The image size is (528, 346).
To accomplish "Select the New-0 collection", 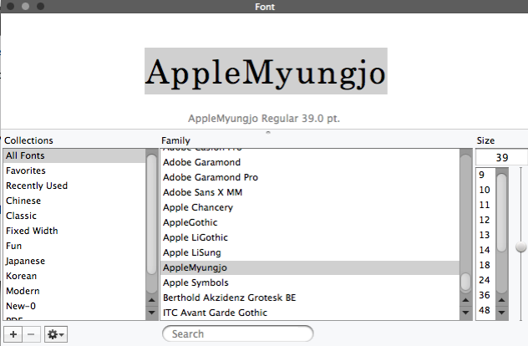I will pos(74,306).
